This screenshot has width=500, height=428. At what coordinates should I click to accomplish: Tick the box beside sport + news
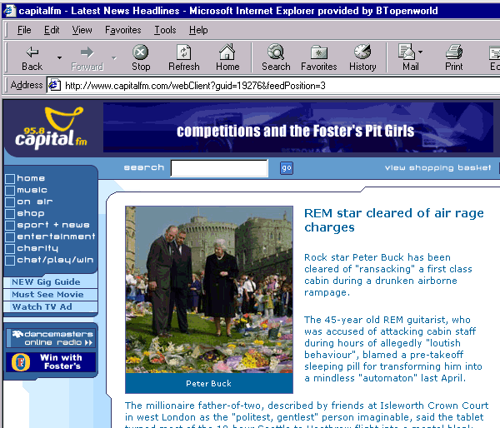(x=10, y=225)
